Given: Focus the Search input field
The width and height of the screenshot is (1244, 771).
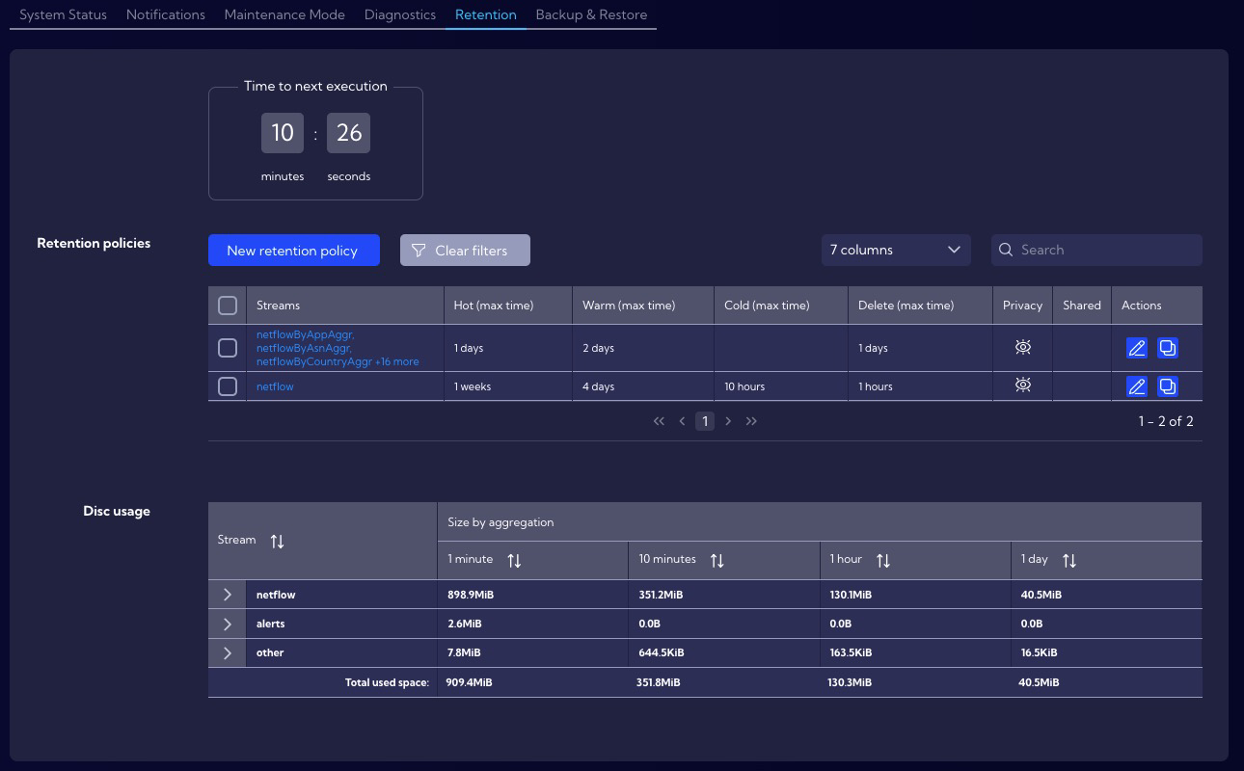Looking at the screenshot, I should point(1096,250).
